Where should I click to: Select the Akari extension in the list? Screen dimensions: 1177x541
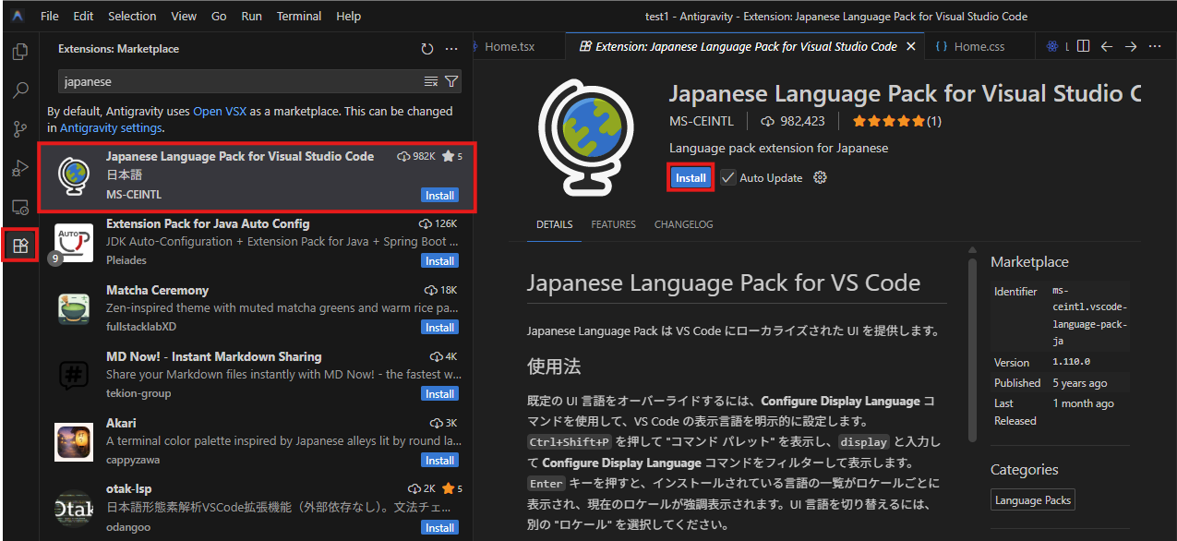tap(258, 442)
